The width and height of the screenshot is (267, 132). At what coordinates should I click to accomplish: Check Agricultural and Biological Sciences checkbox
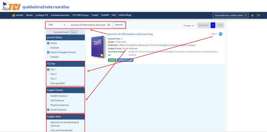pyautogui.click(x=48, y=124)
